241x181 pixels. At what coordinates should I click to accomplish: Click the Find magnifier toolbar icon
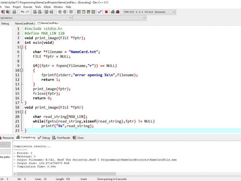coord(35,12)
